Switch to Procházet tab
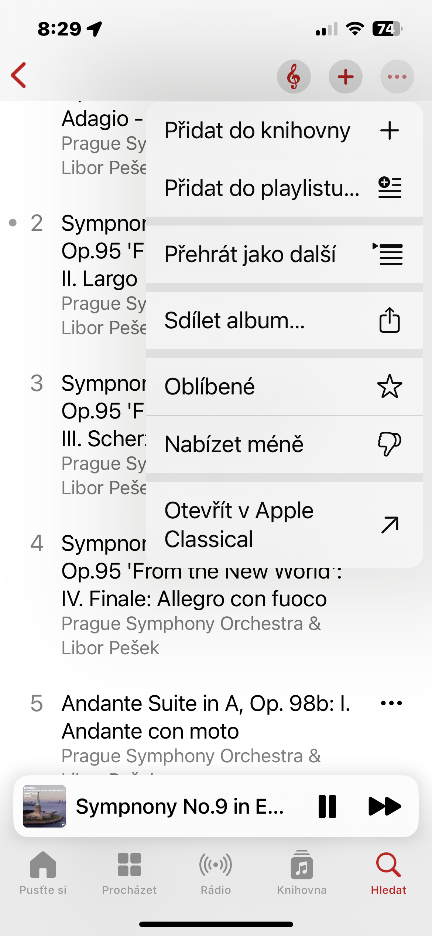The width and height of the screenshot is (432, 936). pos(129,872)
